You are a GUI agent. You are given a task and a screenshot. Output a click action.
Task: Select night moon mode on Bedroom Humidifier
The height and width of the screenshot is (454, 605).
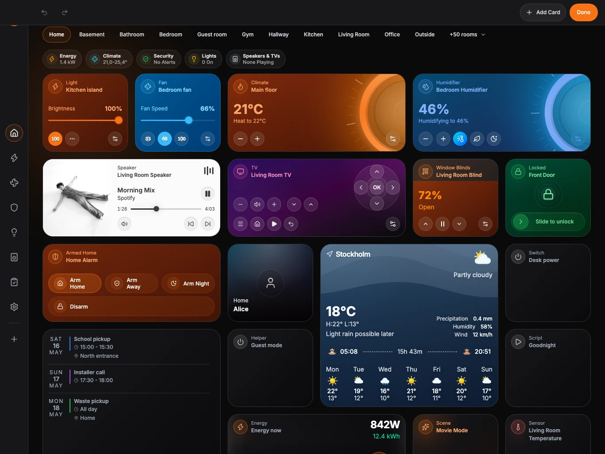494,139
